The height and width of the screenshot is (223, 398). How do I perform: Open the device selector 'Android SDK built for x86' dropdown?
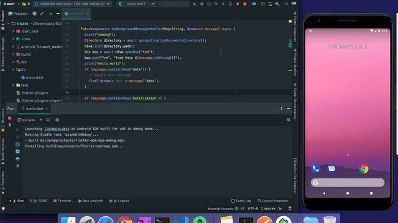point(72,4)
